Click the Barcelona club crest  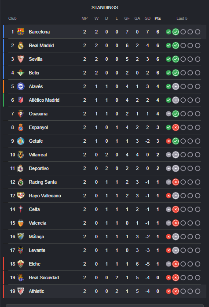pos(21,32)
